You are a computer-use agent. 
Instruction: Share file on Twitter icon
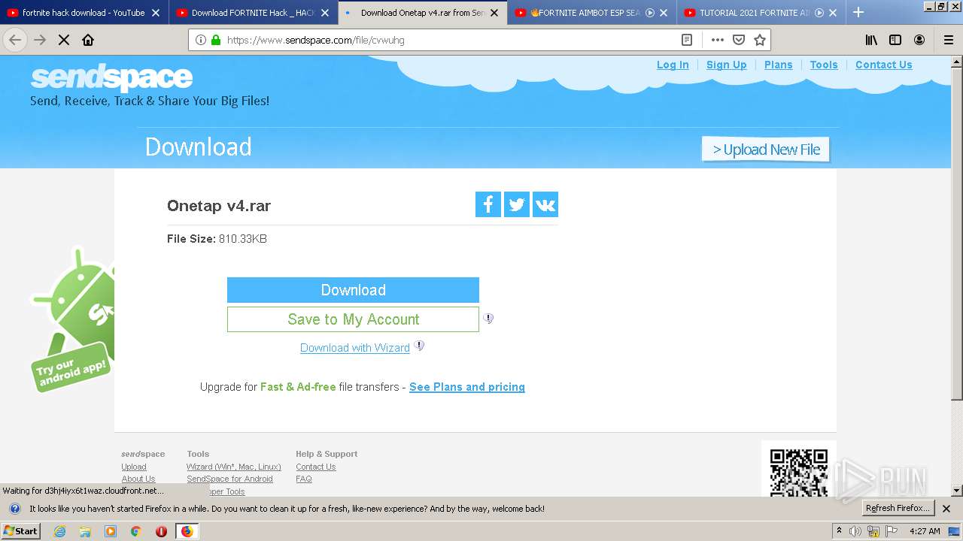click(517, 204)
